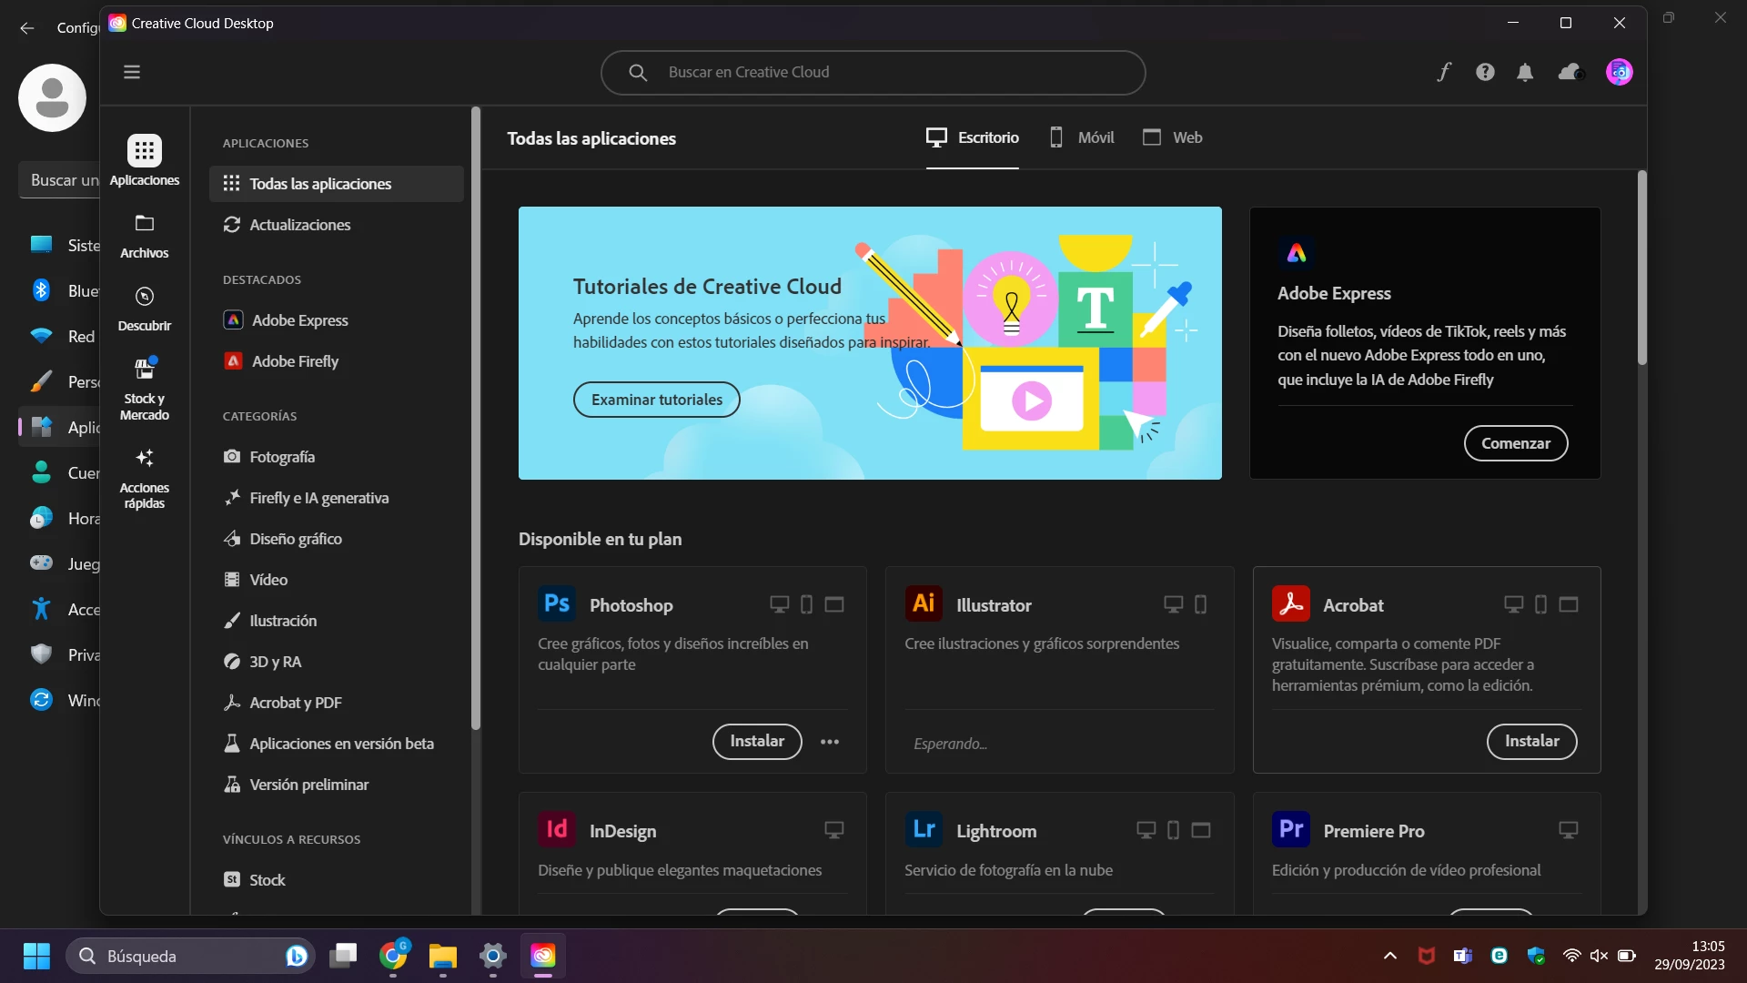Open Acciones rápidas panel
Screen dimensions: 1747x983
145,479
